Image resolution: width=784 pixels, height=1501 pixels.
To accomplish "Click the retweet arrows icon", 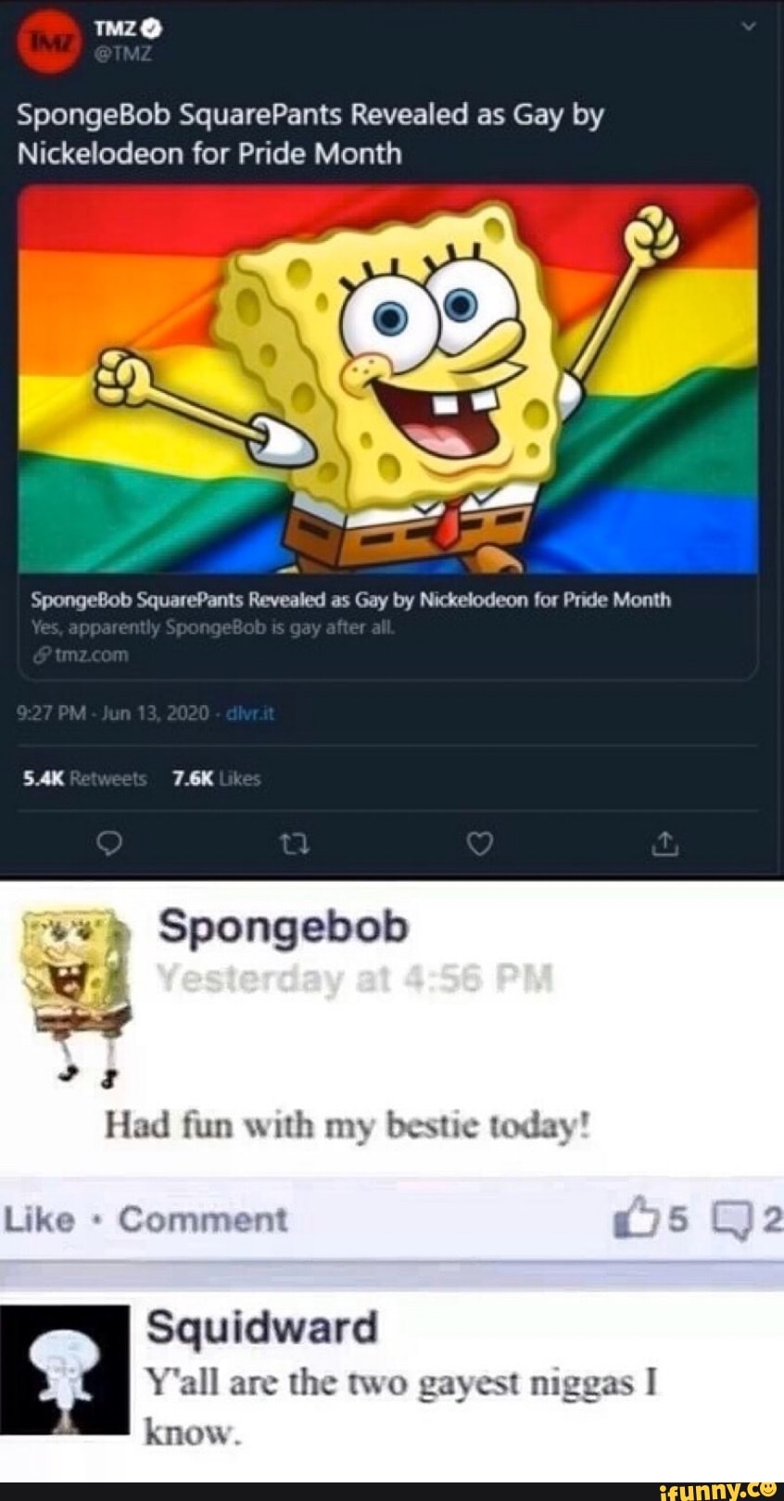I will [295, 842].
